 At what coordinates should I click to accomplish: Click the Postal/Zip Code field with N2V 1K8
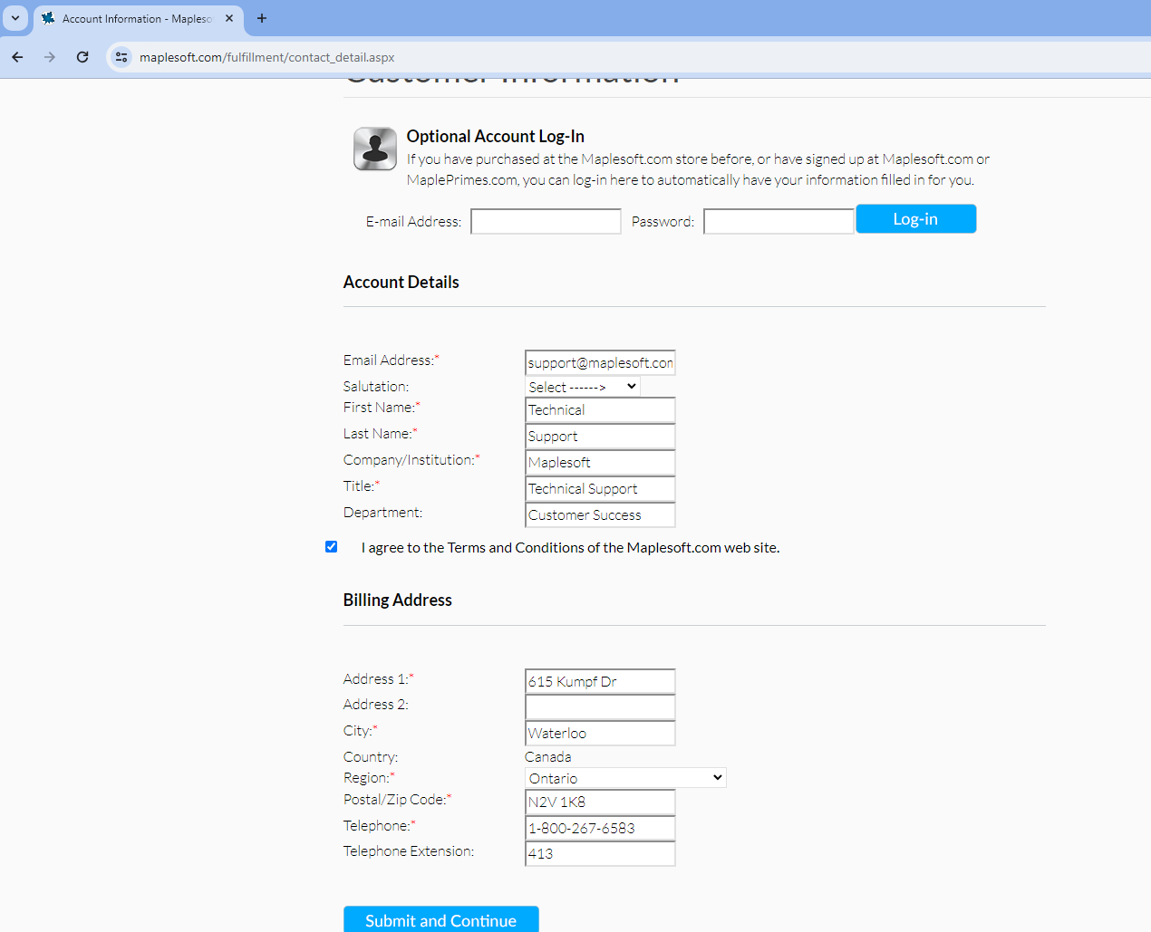click(x=600, y=802)
